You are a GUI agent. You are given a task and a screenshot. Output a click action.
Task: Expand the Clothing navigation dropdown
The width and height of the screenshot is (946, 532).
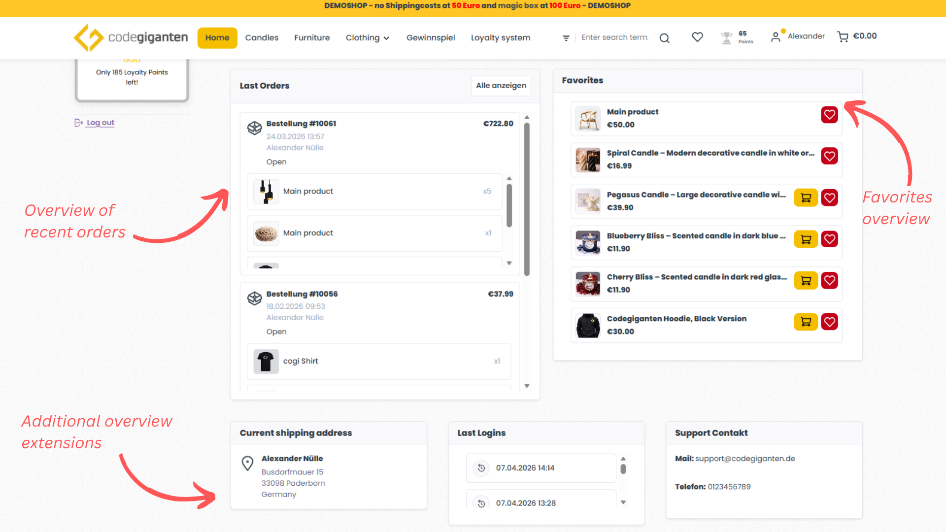click(x=368, y=37)
